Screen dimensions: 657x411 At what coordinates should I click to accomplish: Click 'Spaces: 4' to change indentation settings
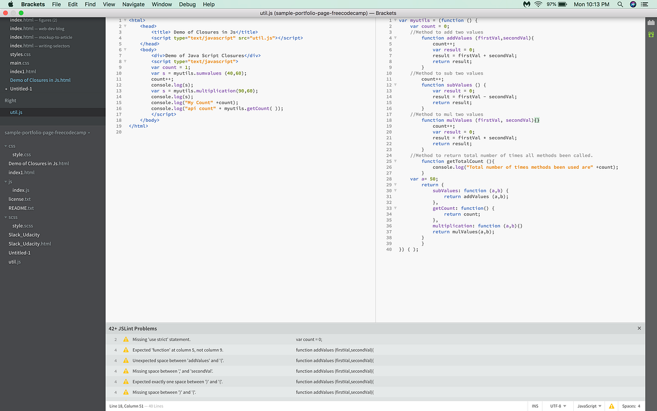(633, 406)
